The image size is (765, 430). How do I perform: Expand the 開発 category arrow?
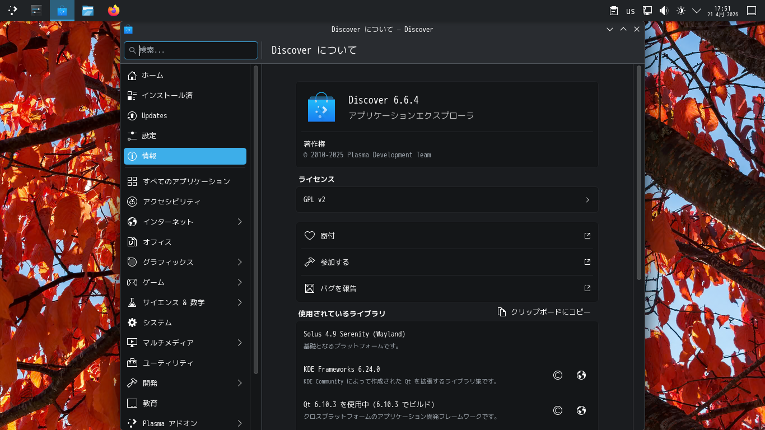[x=240, y=383]
